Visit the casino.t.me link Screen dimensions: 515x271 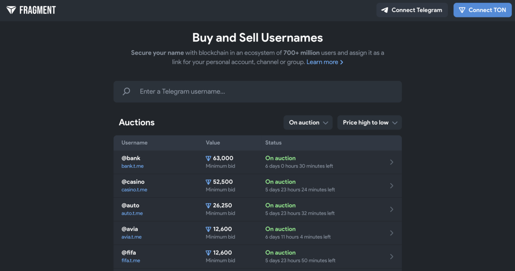134,190
